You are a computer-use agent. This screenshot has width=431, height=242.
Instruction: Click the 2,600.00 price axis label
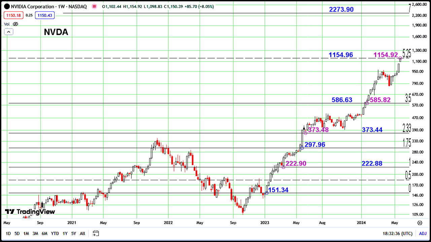(x=420, y=4)
